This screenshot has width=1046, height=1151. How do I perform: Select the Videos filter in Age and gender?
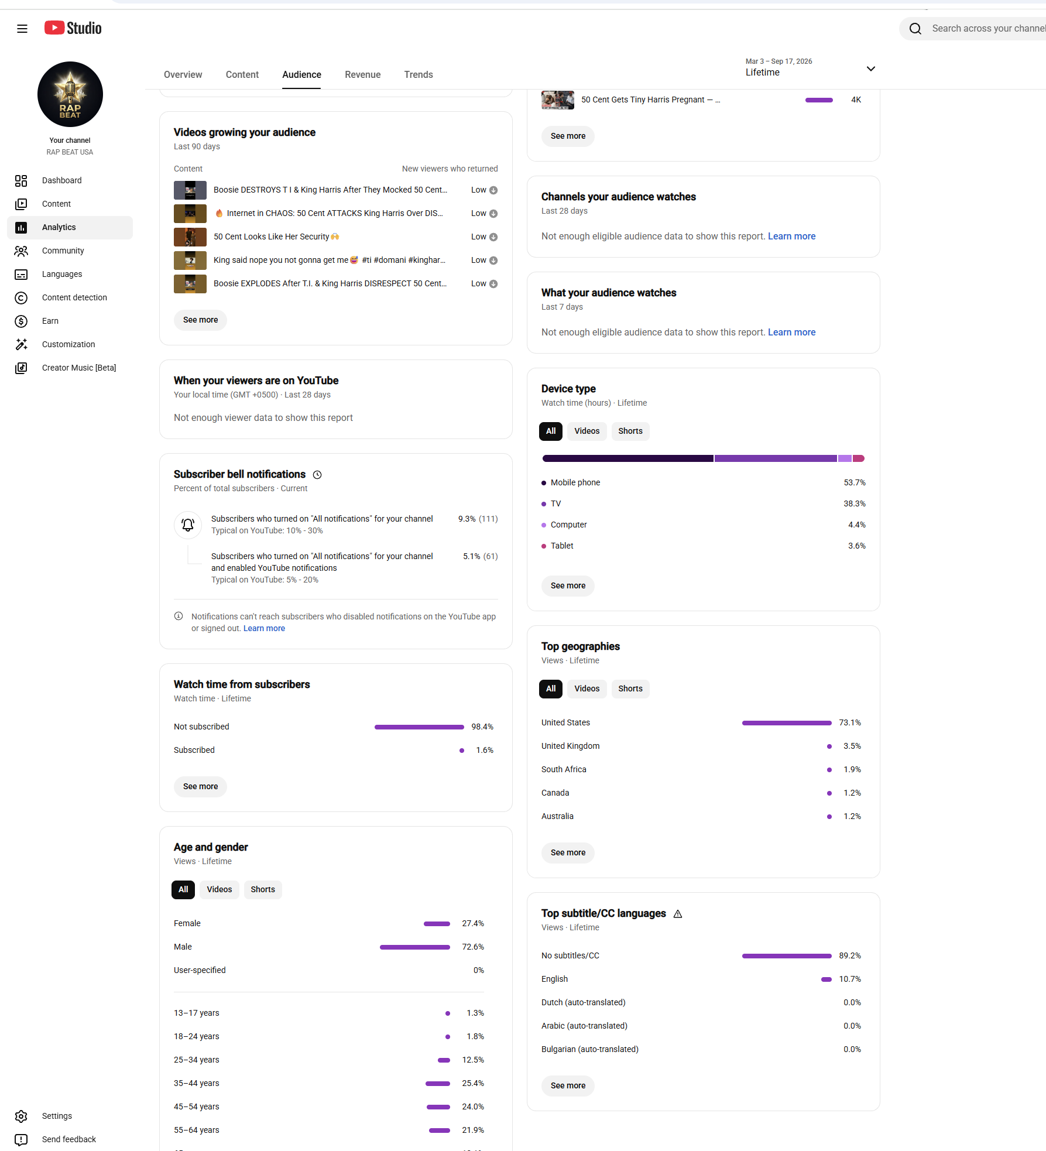point(220,890)
